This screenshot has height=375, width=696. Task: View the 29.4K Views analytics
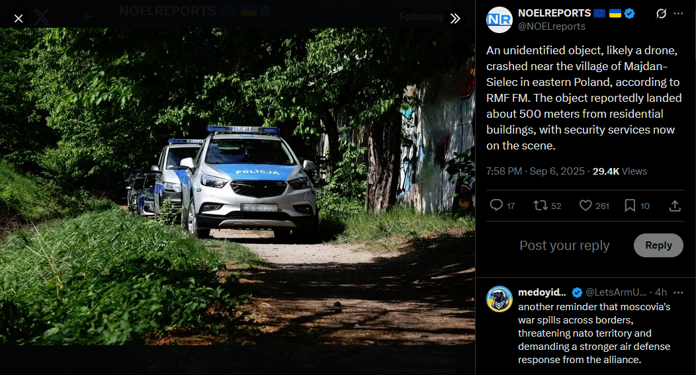620,171
